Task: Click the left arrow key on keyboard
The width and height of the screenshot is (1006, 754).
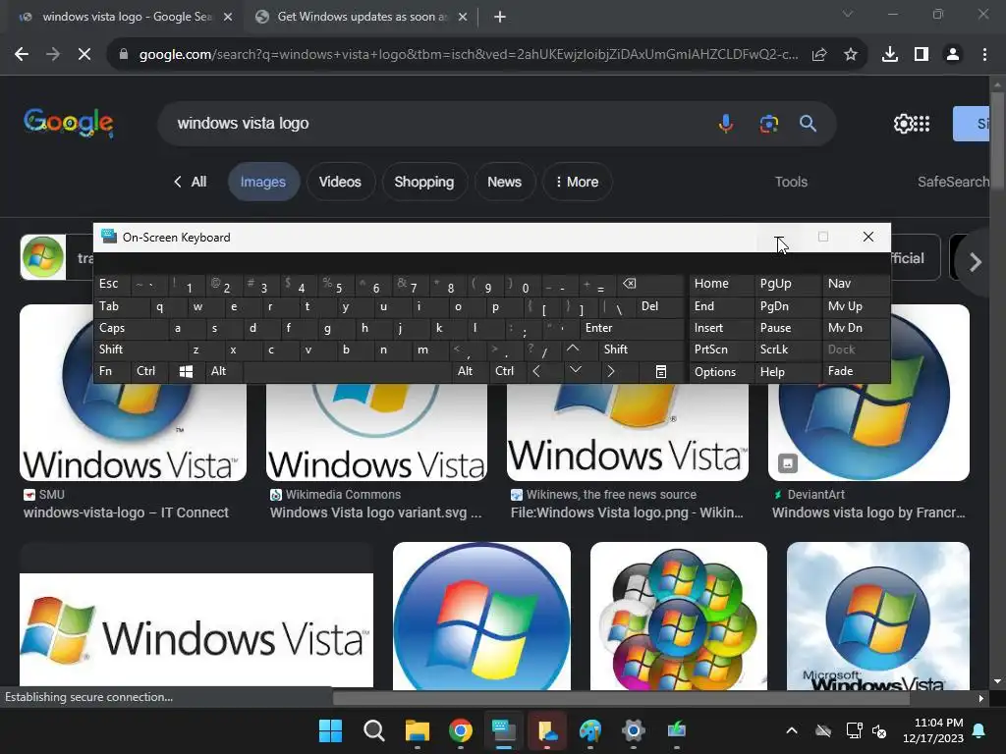Action: point(536,371)
